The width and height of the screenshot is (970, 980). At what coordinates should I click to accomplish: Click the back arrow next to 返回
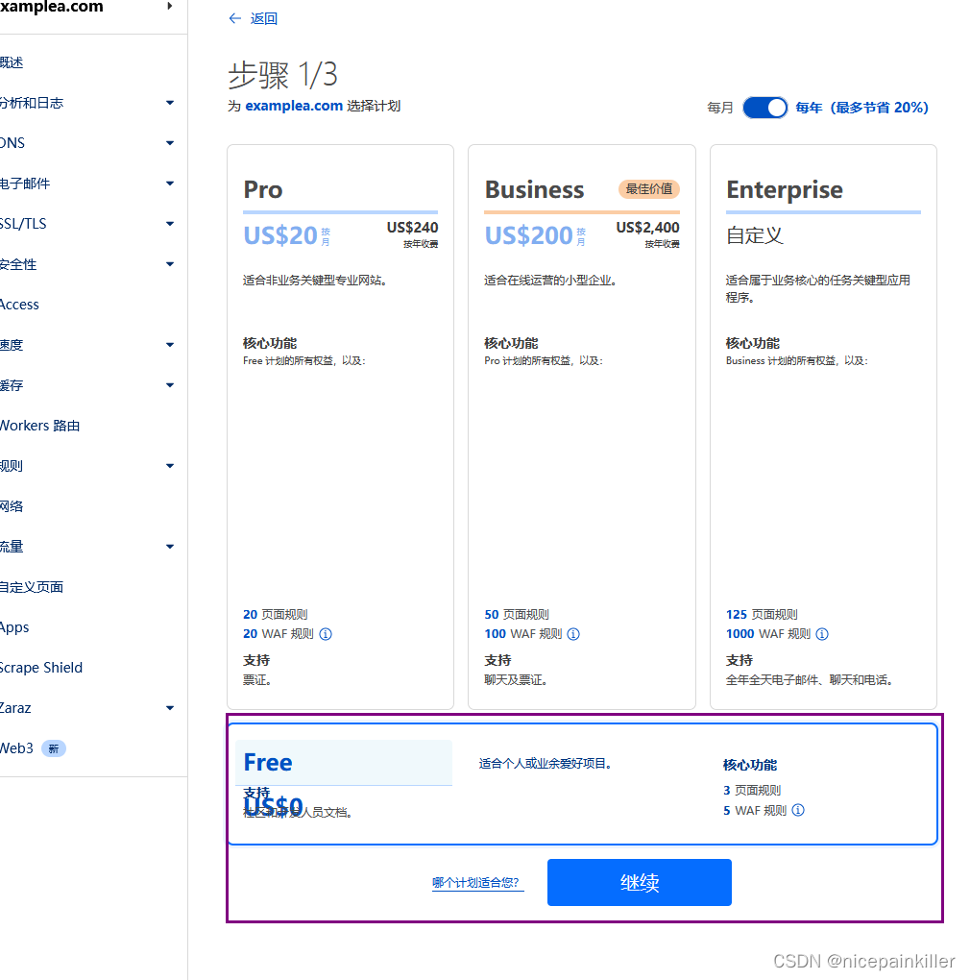(x=234, y=18)
